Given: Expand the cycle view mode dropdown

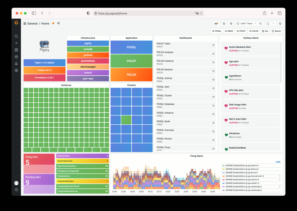Looking at the screenshot, I should (280, 24).
